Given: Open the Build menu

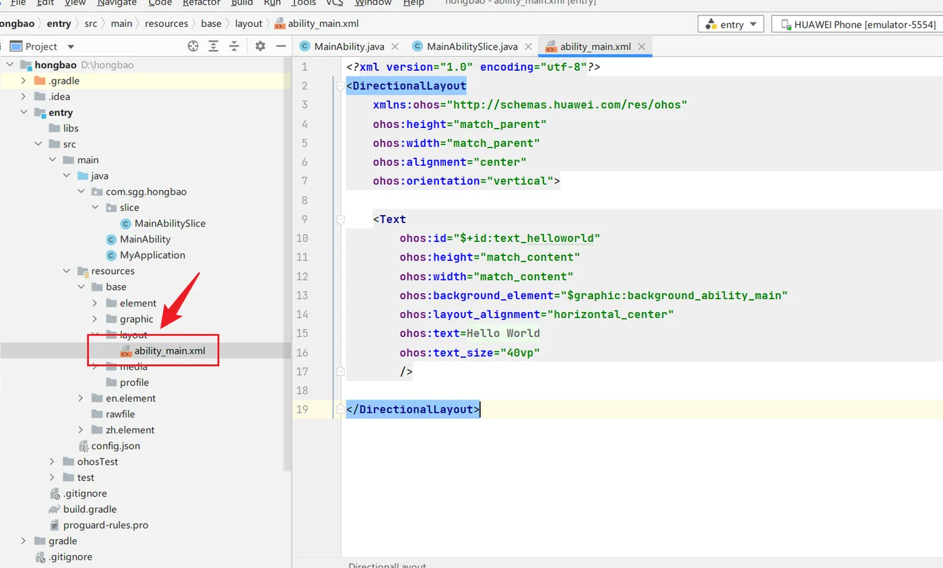Looking at the screenshot, I should point(242,3).
